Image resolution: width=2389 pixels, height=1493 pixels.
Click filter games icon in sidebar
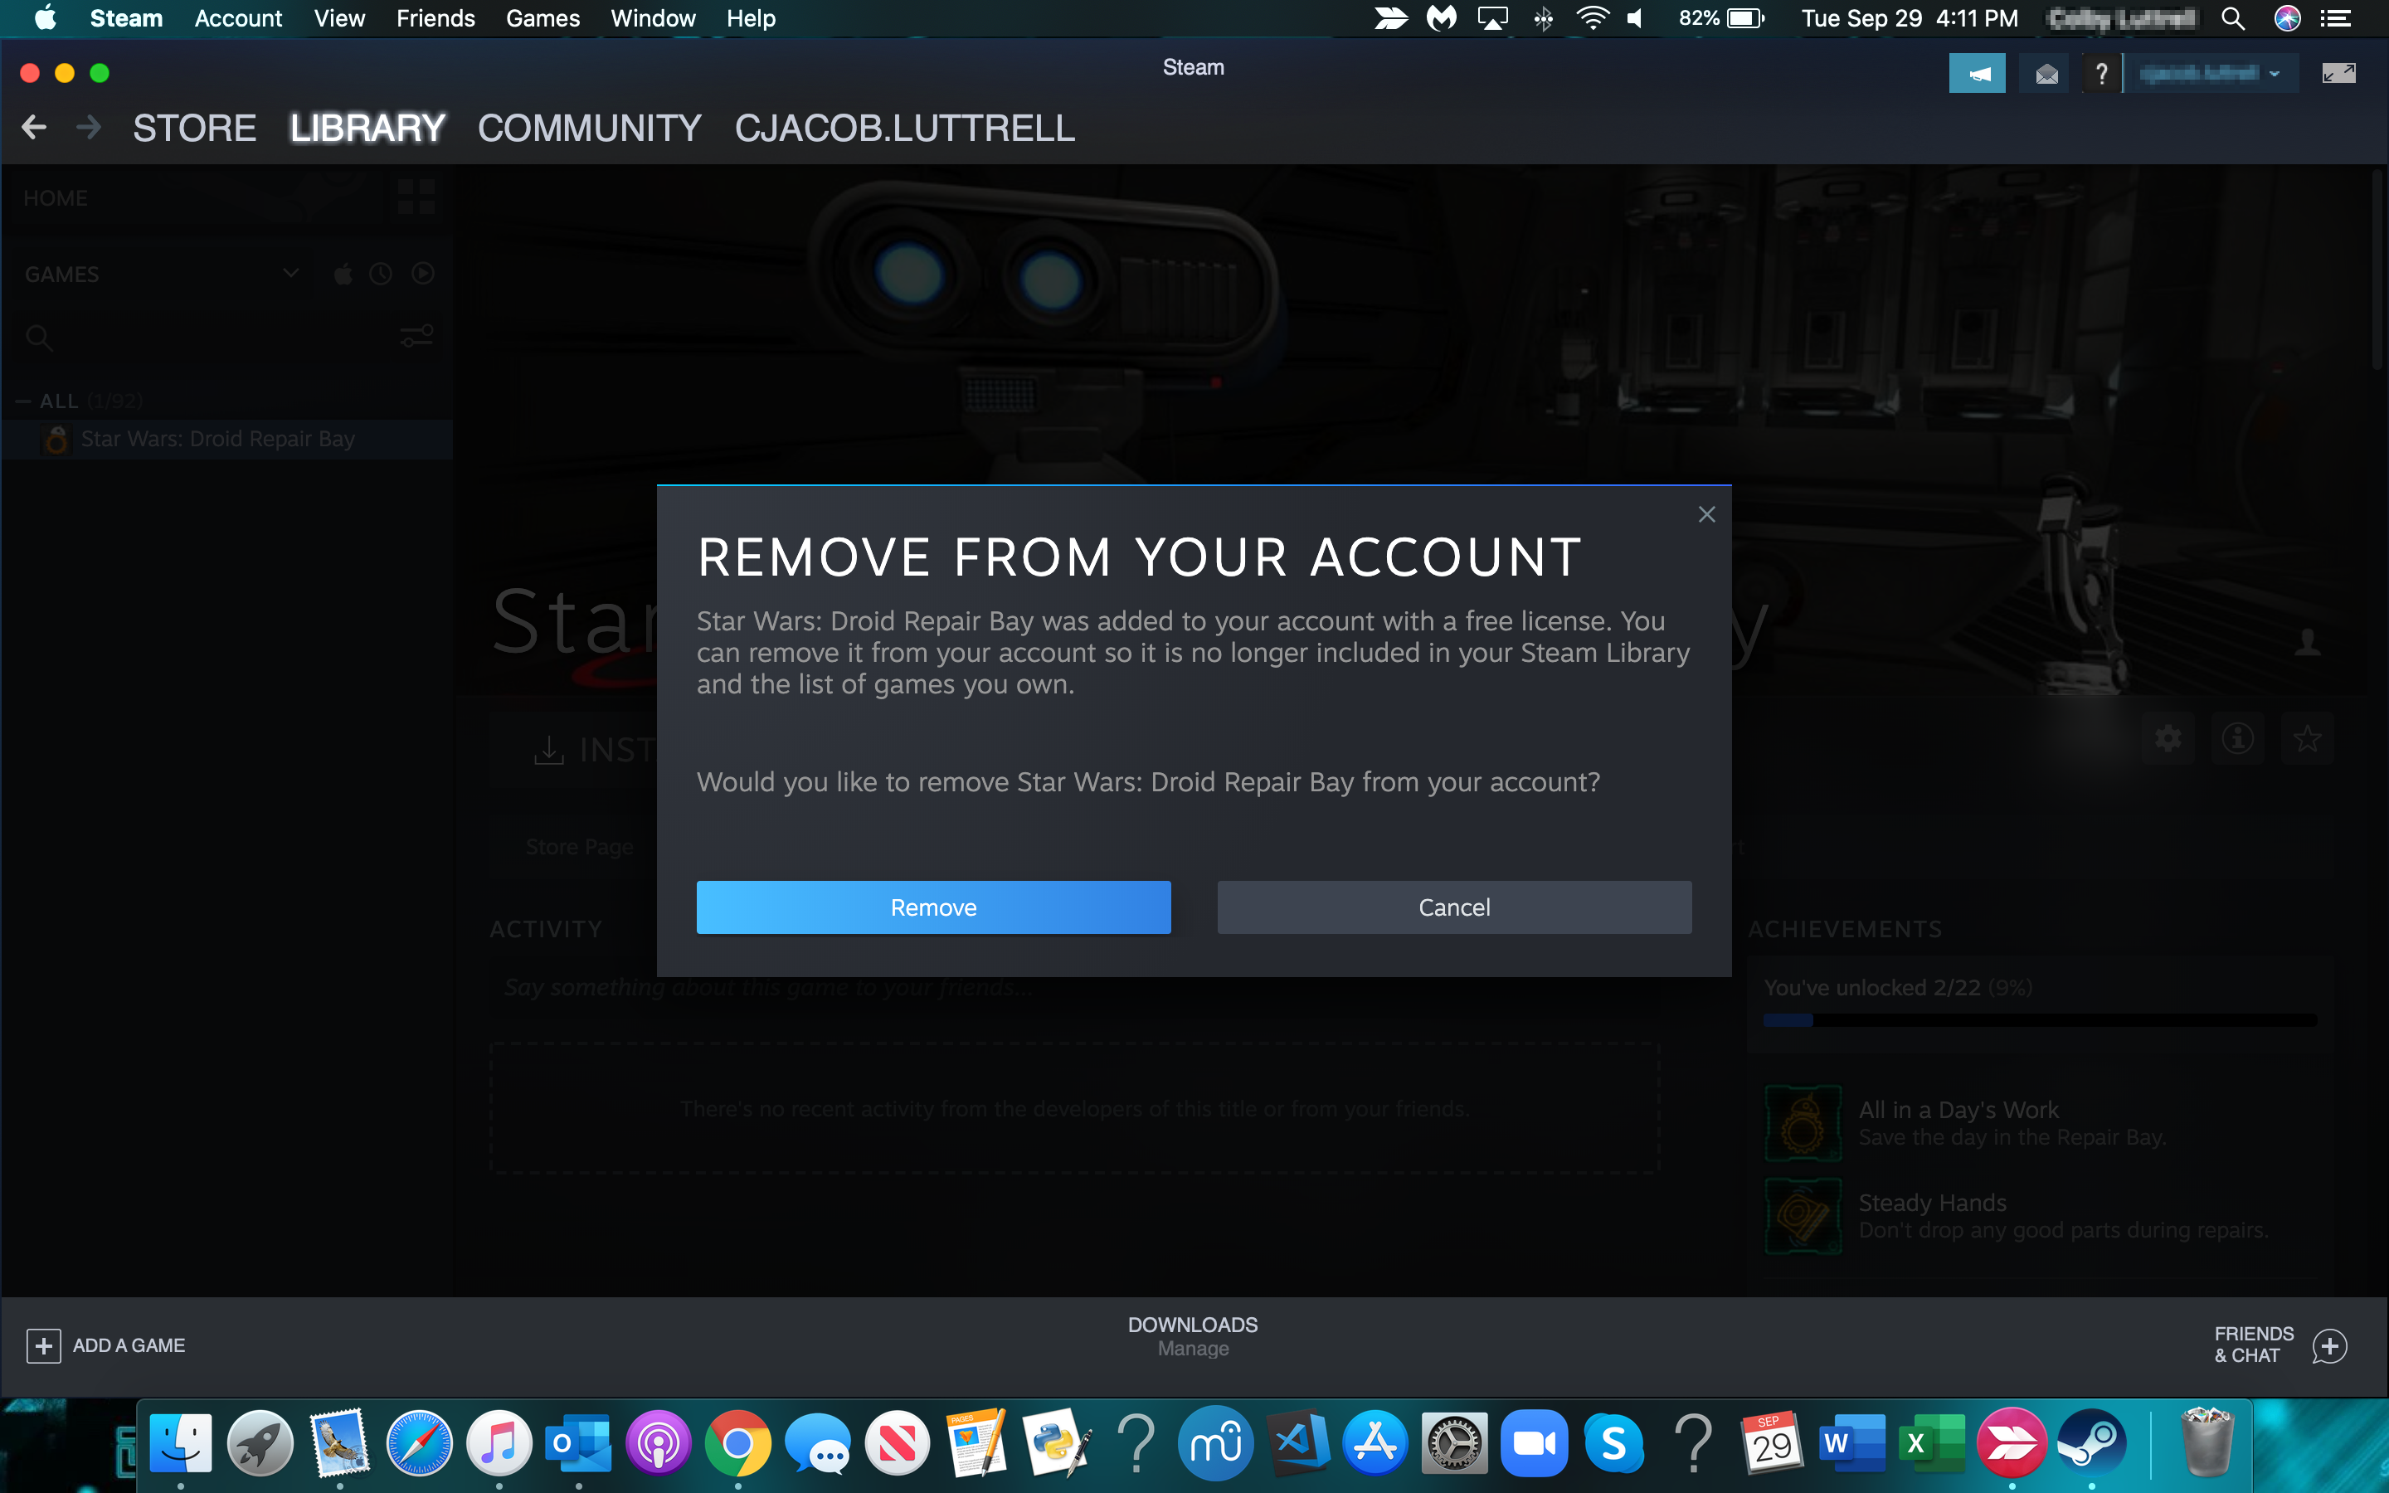416,337
